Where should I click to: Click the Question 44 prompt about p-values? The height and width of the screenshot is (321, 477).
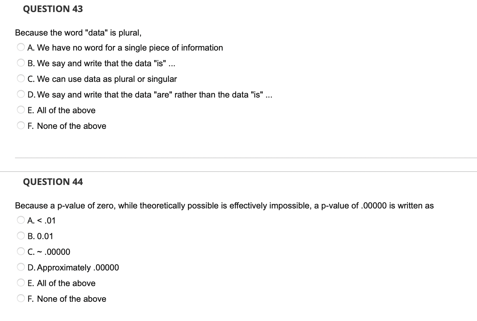[x=224, y=206]
